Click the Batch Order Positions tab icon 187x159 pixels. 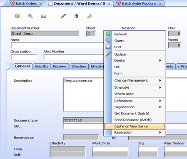118,3
